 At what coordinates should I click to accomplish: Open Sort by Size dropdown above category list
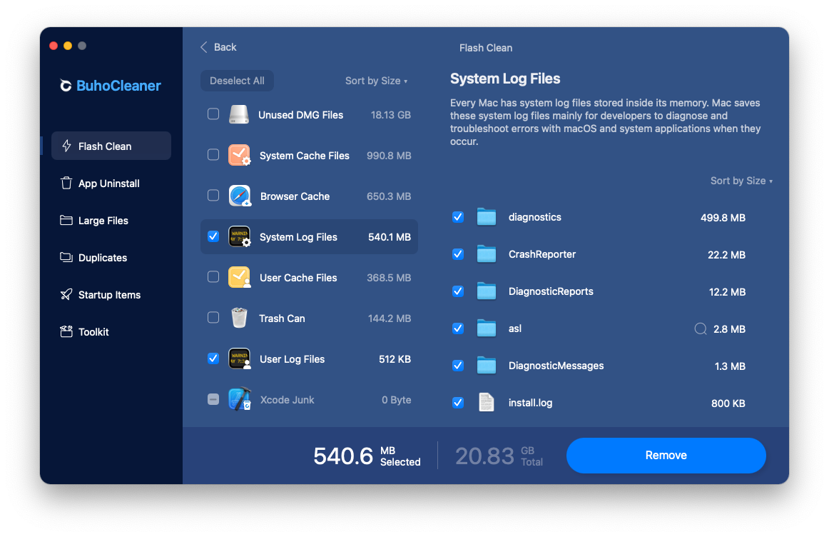(x=376, y=81)
